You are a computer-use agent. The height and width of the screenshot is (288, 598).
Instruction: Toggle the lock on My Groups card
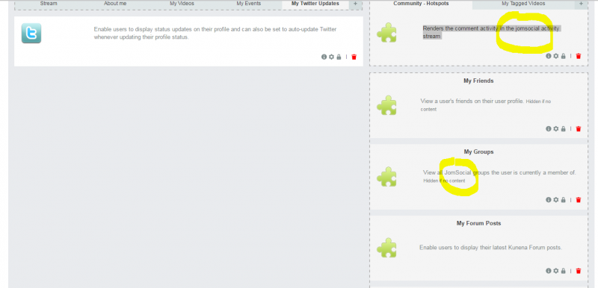564,199
